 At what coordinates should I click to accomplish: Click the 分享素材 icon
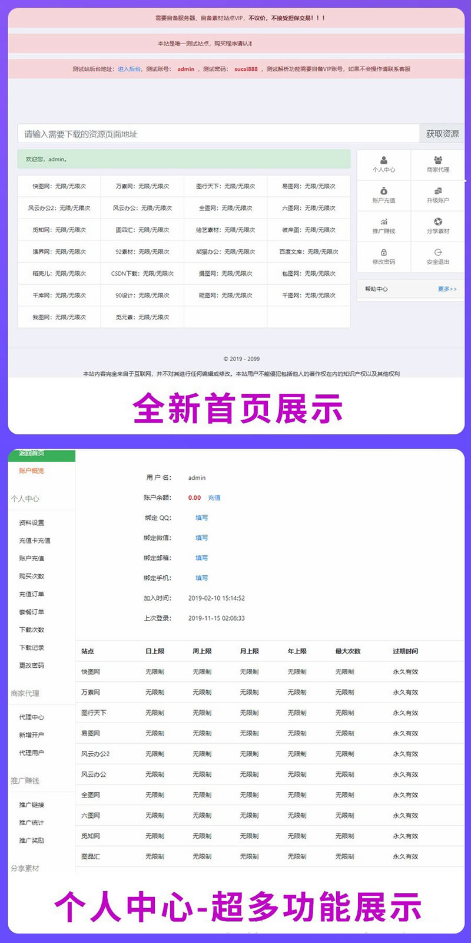(x=438, y=222)
